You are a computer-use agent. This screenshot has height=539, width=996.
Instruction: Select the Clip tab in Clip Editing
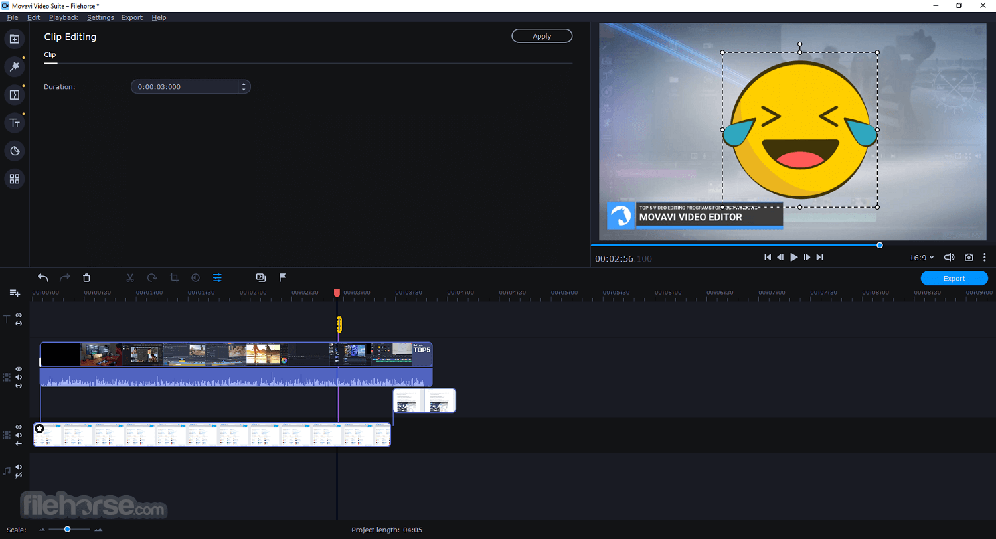pos(50,55)
